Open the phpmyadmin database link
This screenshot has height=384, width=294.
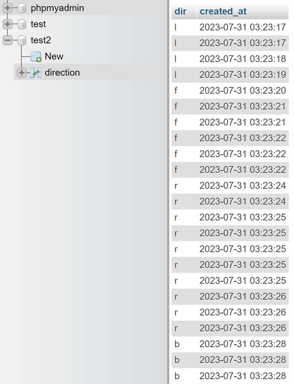click(x=57, y=8)
